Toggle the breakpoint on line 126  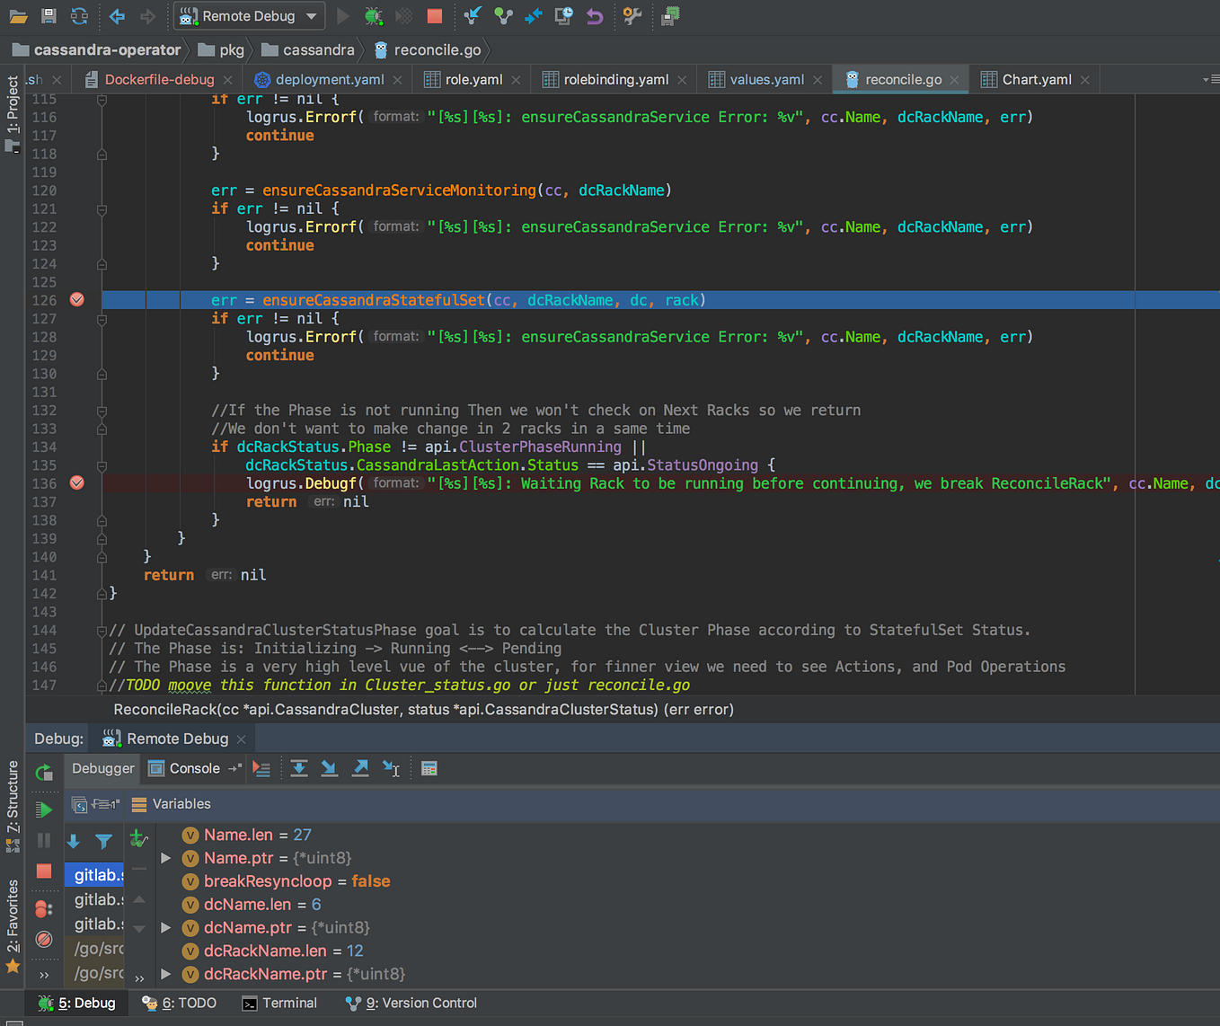(77, 300)
